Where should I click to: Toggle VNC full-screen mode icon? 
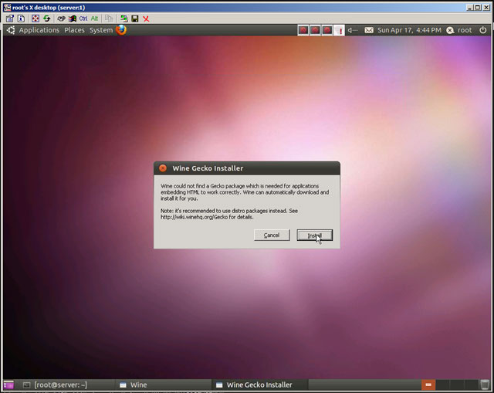coord(36,19)
